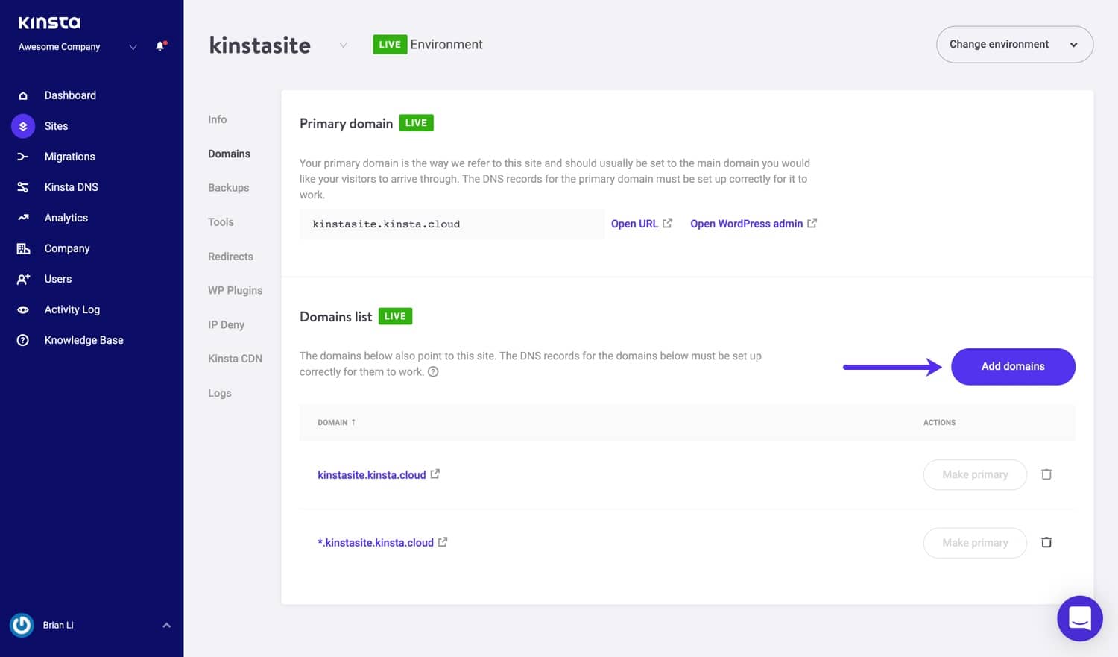Open Sites in sidebar
The image size is (1118, 657).
[x=56, y=126]
